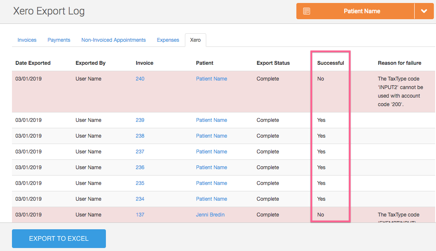Open failed invoice 137
The image size is (436, 251).
tap(140, 215)
